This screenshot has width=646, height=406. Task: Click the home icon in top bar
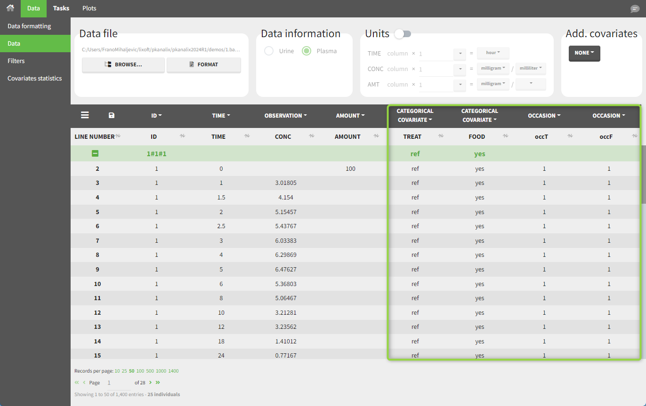10,8
